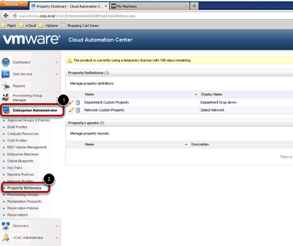Open the vCloud bookmarks folder
Screen dimensions: 293x246
pyautogui.click(x=28, y=25)
